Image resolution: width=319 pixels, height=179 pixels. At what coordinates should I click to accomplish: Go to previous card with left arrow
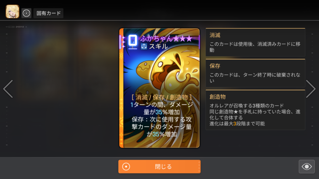(x=8, y=89)
